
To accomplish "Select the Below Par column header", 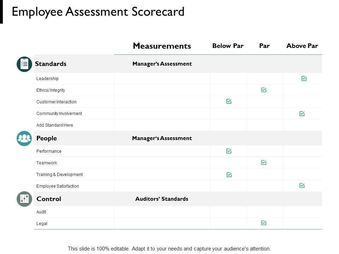I will 228,46.
